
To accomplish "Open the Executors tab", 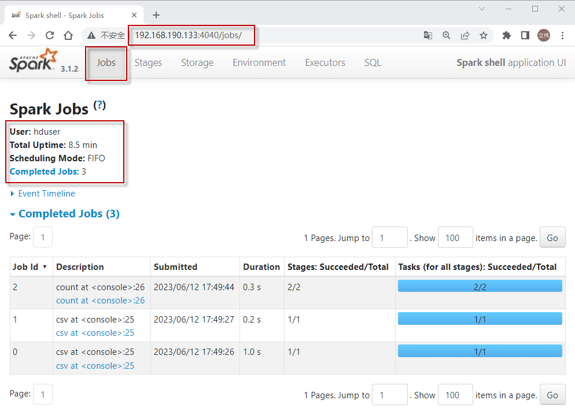I will point(325,62).
